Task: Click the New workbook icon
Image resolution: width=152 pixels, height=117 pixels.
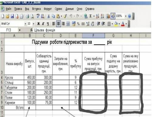Action: pos(3,16)
